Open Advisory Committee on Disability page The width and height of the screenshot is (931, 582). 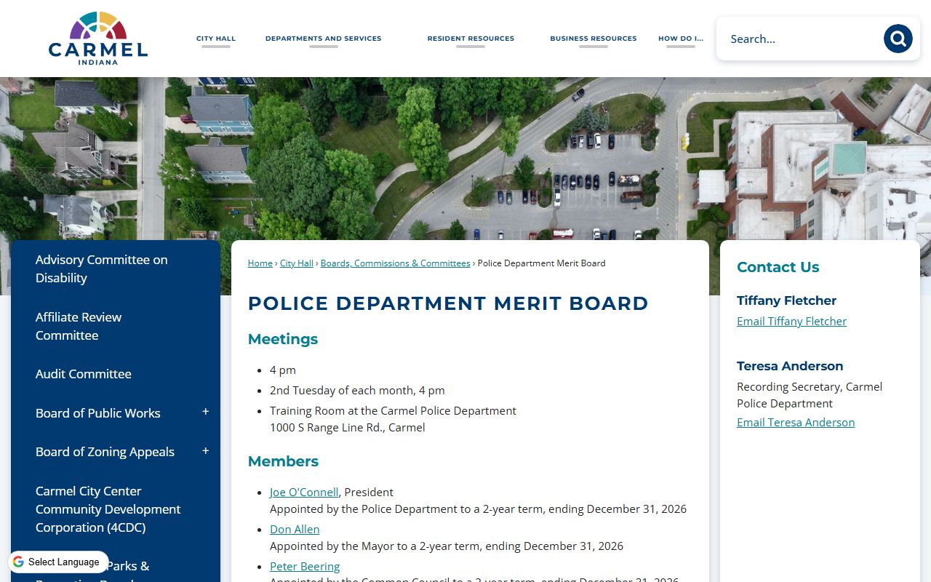point(102,268)
